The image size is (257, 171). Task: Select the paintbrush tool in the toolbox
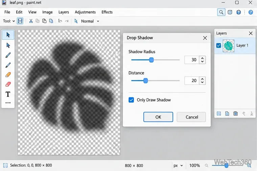8,55
